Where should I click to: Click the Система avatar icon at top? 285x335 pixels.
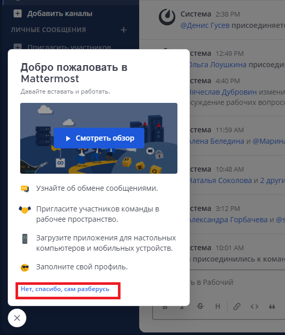point(167,17)
